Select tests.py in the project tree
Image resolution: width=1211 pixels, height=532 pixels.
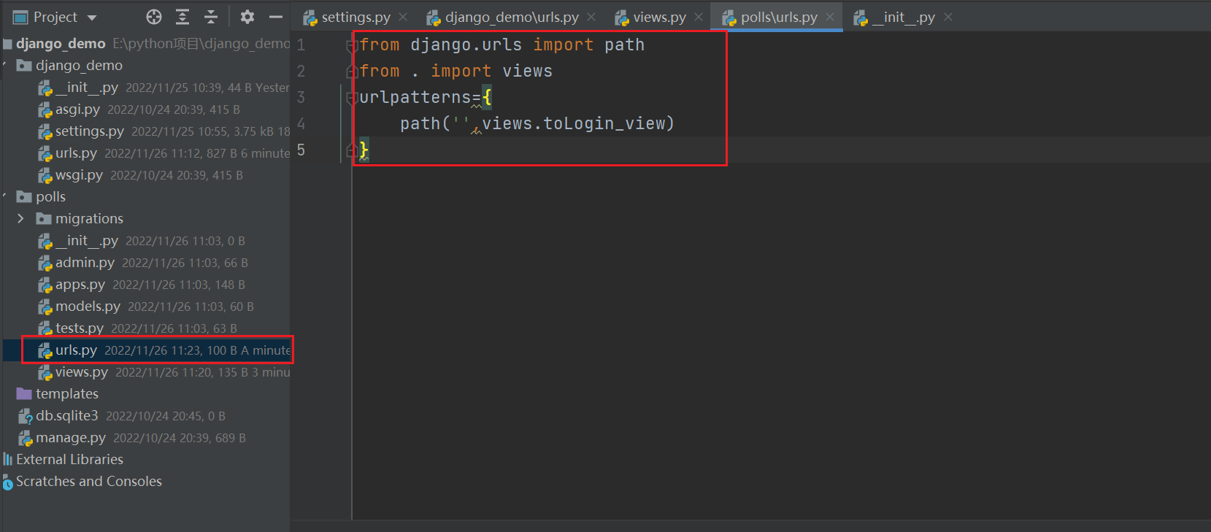pos(80,328)
